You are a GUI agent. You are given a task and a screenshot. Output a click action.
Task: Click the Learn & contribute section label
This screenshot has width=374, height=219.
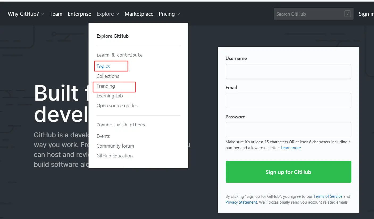click(x=120, y=55)
